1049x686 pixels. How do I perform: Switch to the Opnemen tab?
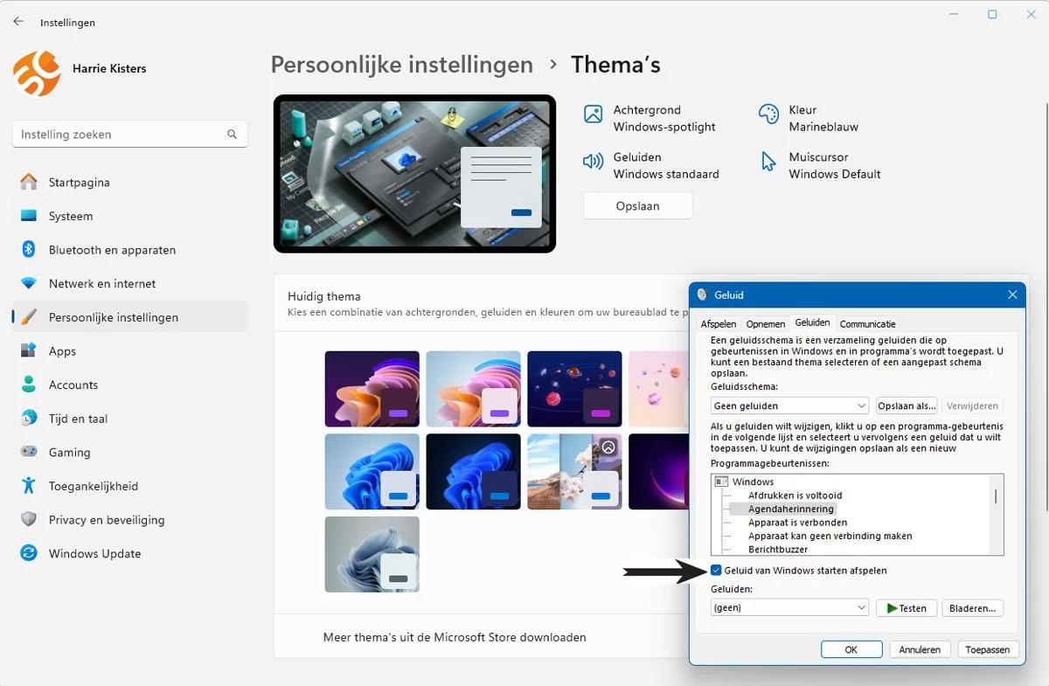pos(766,324)
